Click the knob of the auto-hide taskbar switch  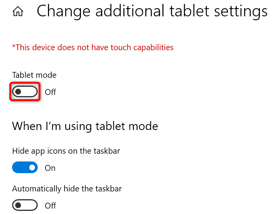(18, 205)
